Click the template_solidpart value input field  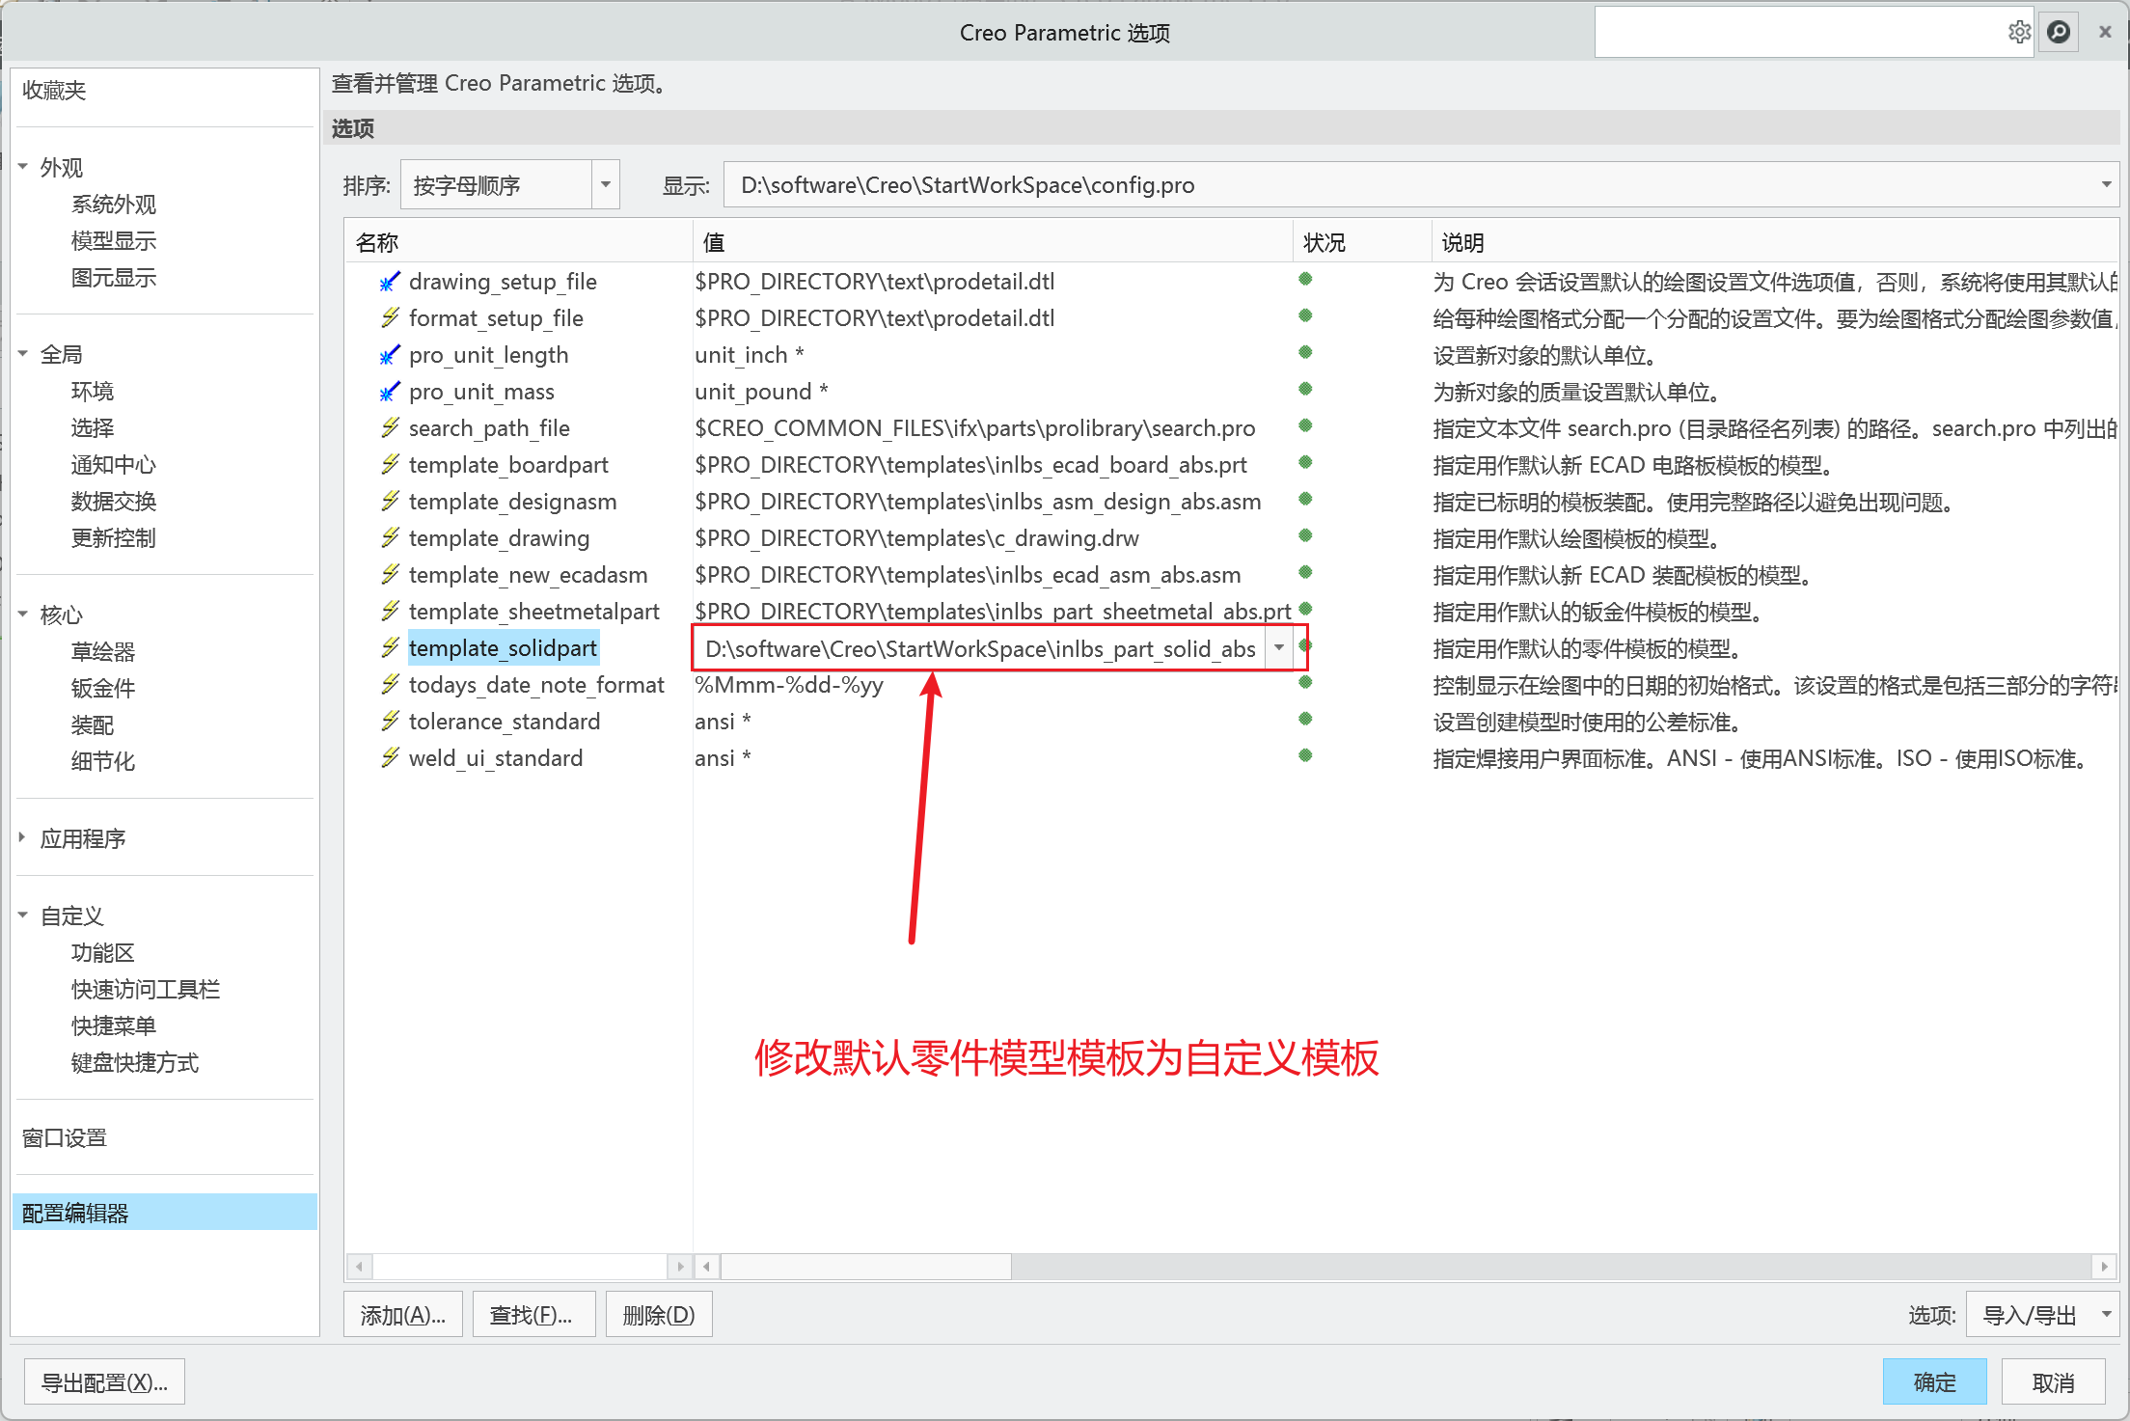tap(979, 648)
